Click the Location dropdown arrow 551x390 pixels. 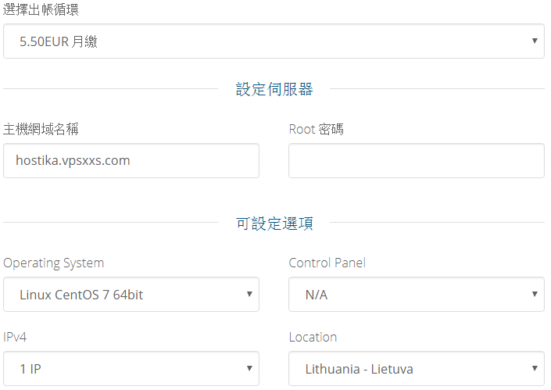535,368
